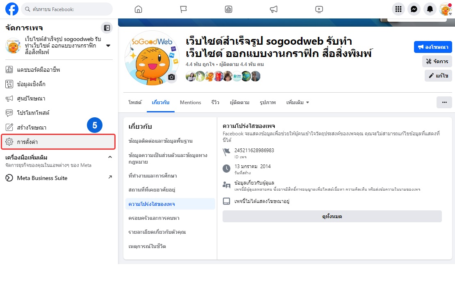
Task: Click the page ID 245211628986983
Action: pyautogui.click(x=254, y=150)
